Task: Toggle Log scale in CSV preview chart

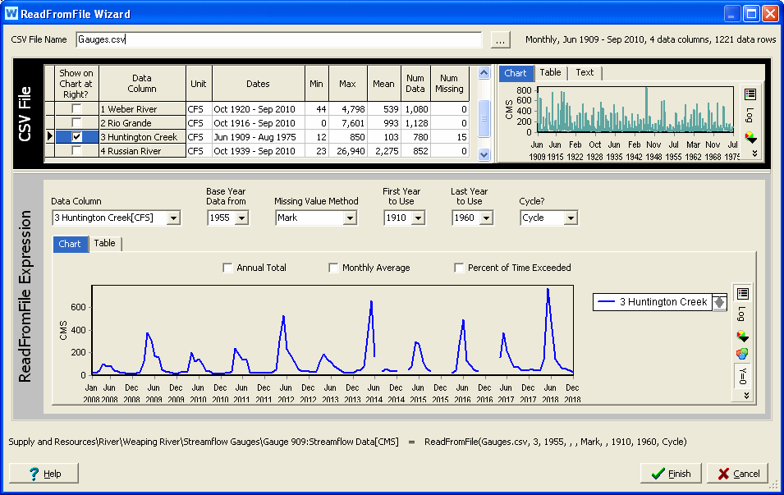Action: point(750,115)
